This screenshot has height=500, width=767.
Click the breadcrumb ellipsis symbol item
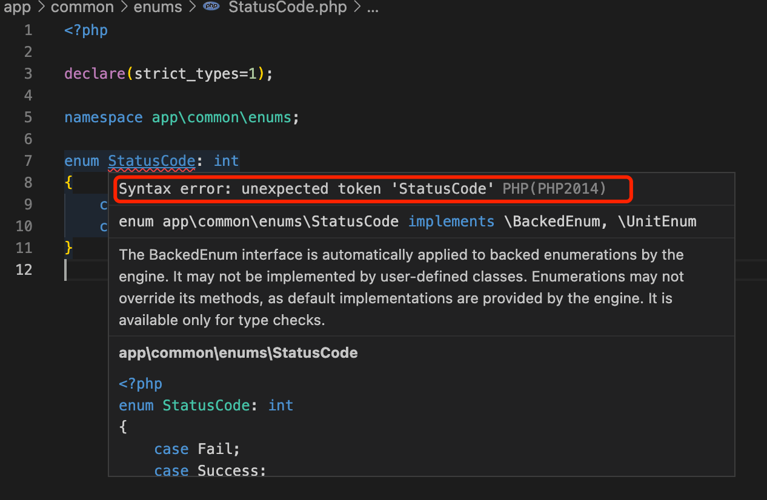coord(373,7)
